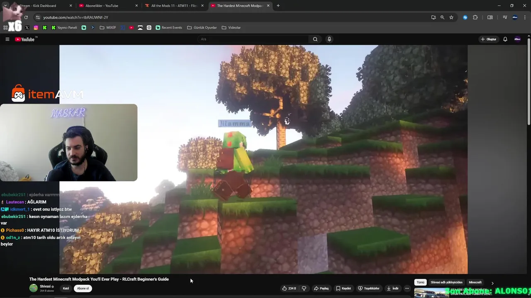Open the media control playlist icon

coord(505,17)
